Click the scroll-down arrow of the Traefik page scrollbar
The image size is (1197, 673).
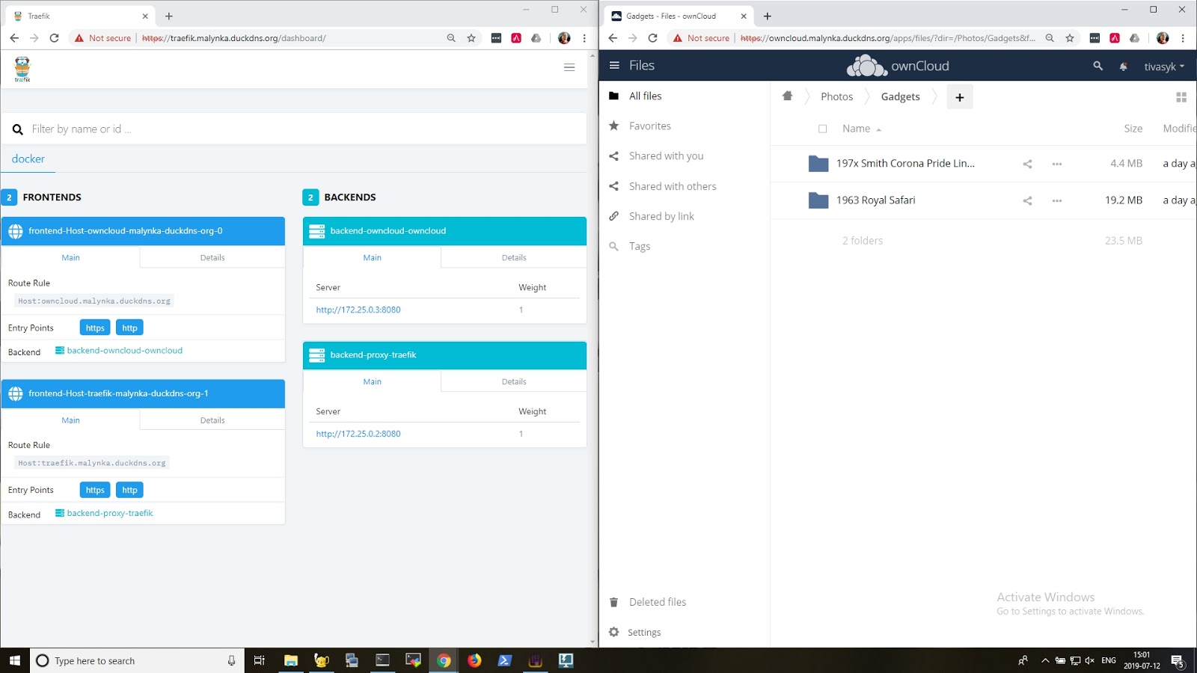593,642
